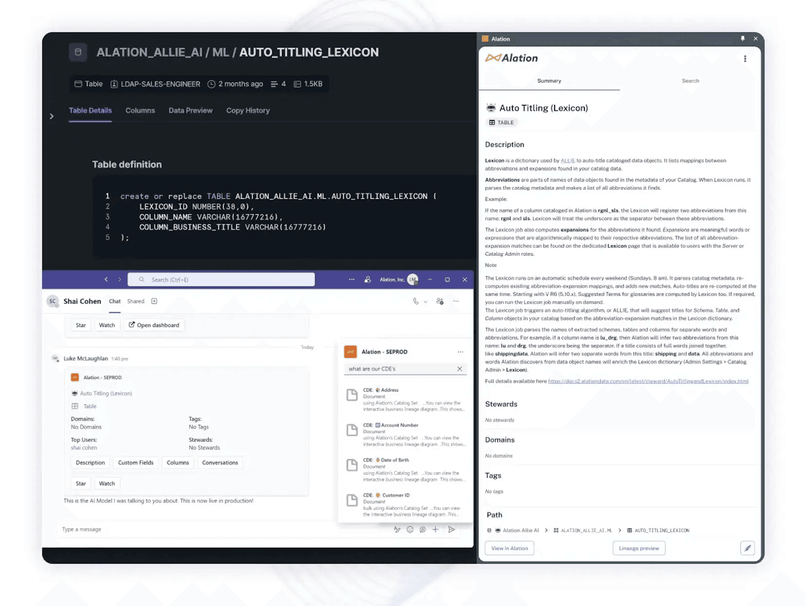
Task: Click Alation Allie AI in Path
Action: coord(521,531)
